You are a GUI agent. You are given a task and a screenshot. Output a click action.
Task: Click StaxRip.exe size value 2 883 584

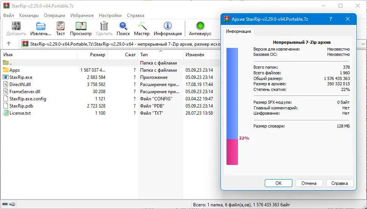point(96,77)
